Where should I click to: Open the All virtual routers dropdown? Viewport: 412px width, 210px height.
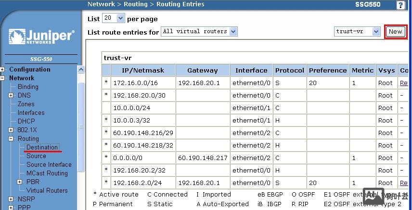click(x=199, y=32)
